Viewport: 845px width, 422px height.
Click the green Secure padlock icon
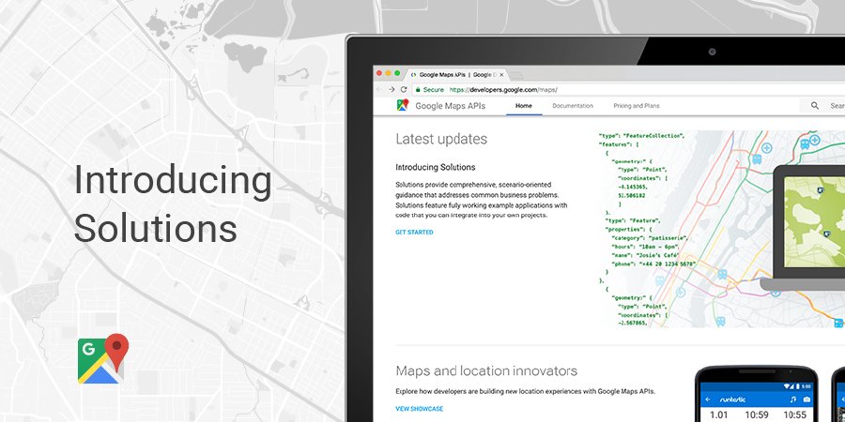tap(417, 90)
